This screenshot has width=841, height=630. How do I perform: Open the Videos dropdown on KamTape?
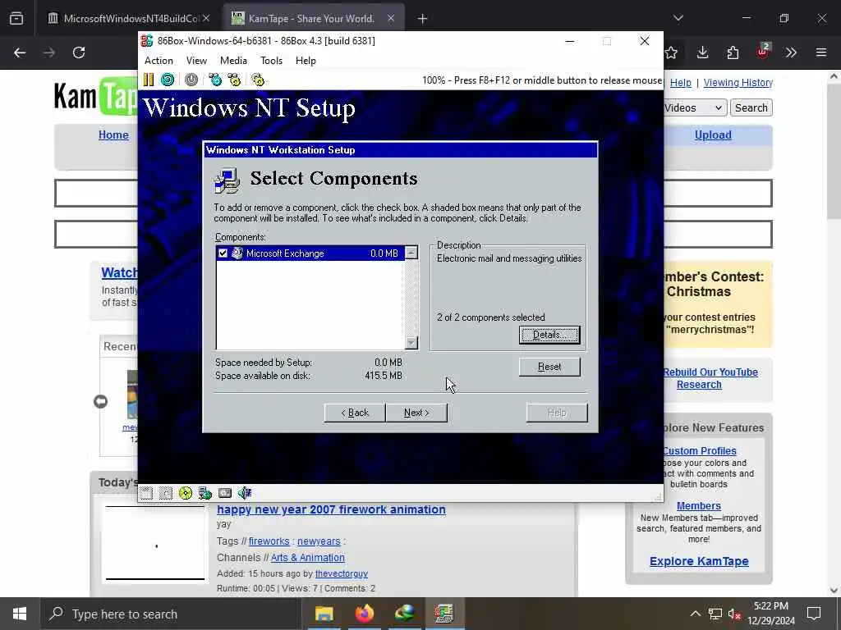pos(695,107)
